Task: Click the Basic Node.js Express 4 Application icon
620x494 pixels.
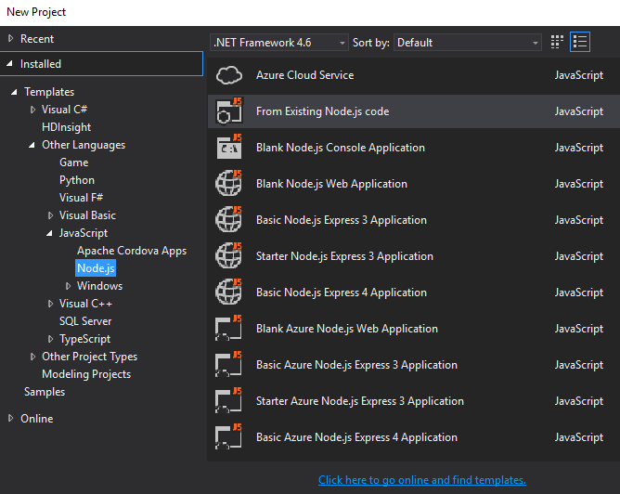Action: (x=229, y=292)
